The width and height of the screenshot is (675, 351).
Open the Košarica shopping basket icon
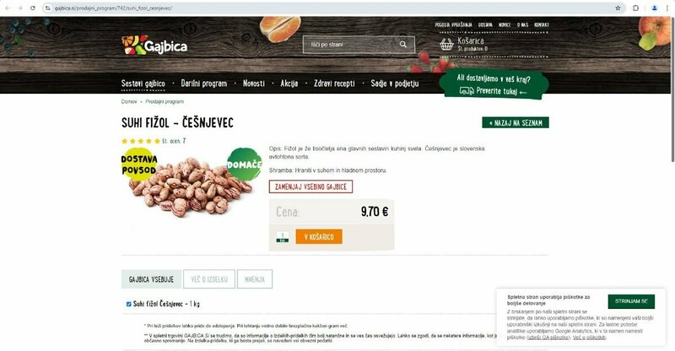coord(446,44)
